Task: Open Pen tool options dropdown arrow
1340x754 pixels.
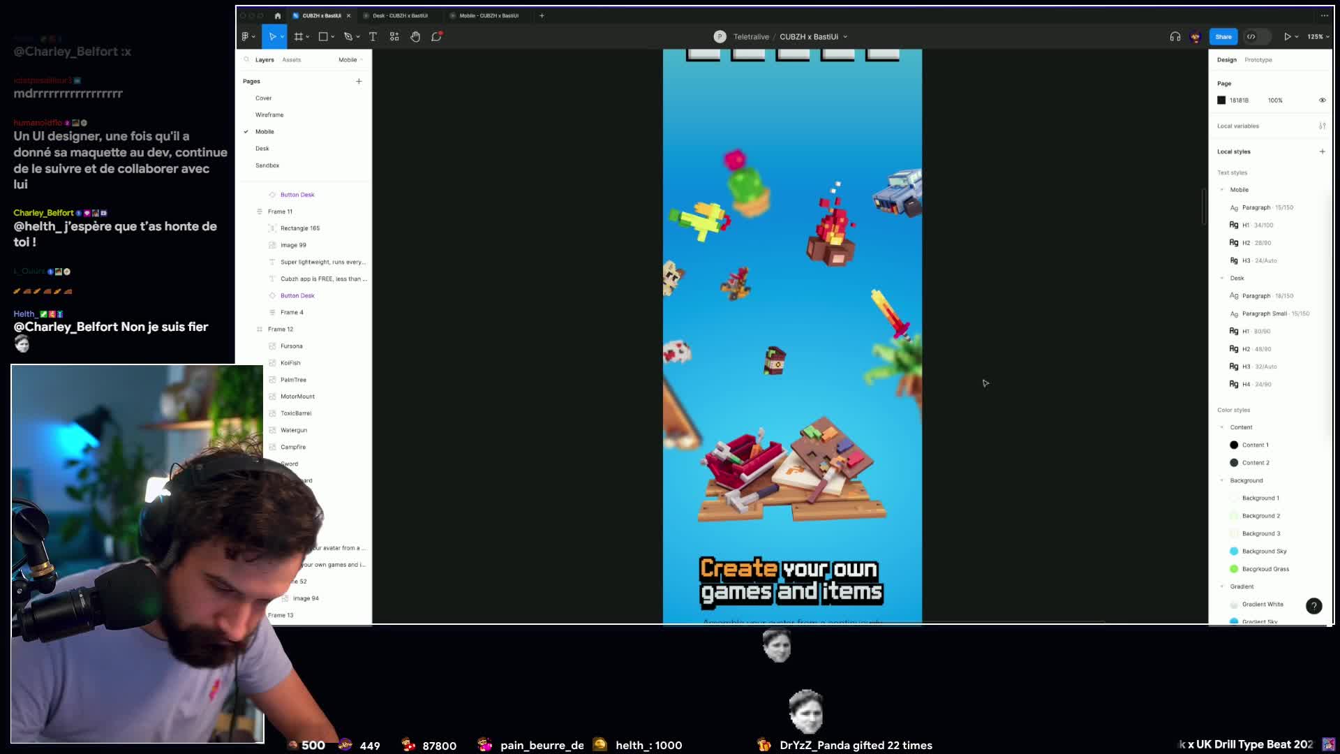Action: point(358,36)
